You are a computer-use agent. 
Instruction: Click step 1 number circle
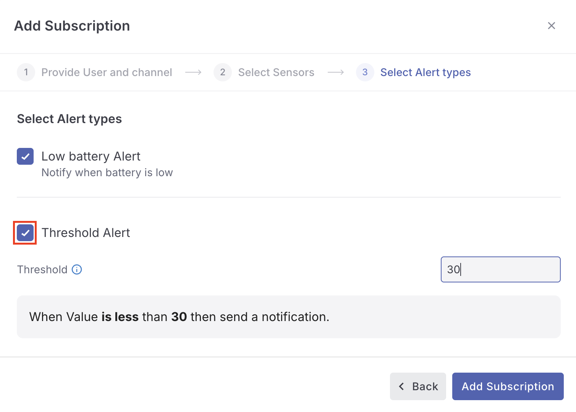pyautogui.click(x=26, y=72)
